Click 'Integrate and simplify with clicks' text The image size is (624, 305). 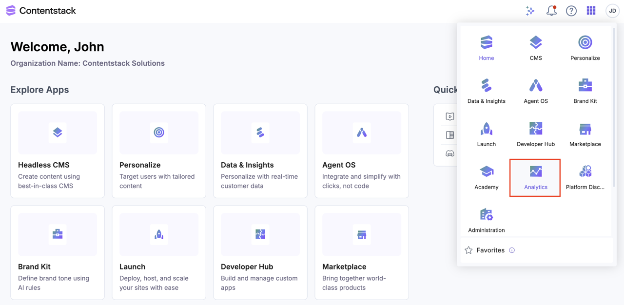(x=361, y=181)
